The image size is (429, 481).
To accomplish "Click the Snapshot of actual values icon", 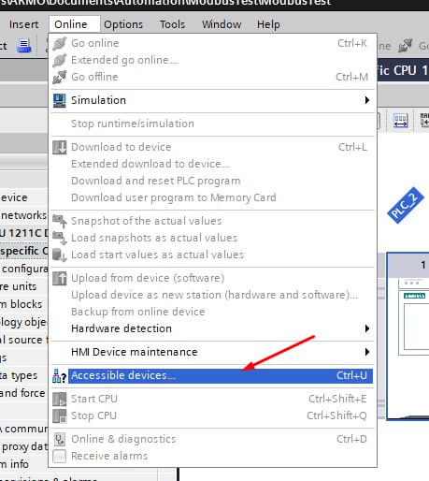I will click(59, 221).
